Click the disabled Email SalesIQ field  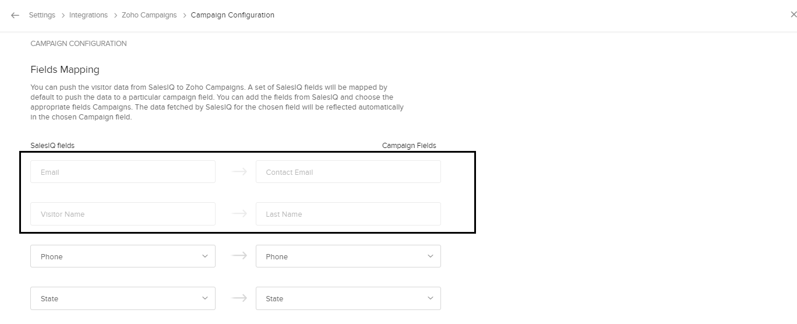123,172
